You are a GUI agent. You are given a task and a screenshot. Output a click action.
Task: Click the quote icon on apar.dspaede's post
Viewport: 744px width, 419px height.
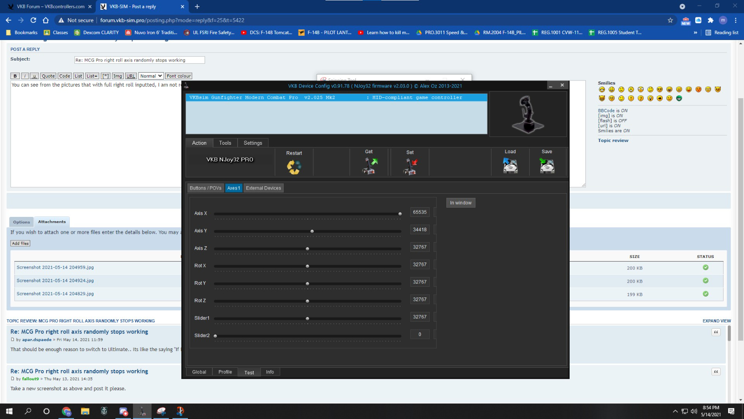click(716, 332)
